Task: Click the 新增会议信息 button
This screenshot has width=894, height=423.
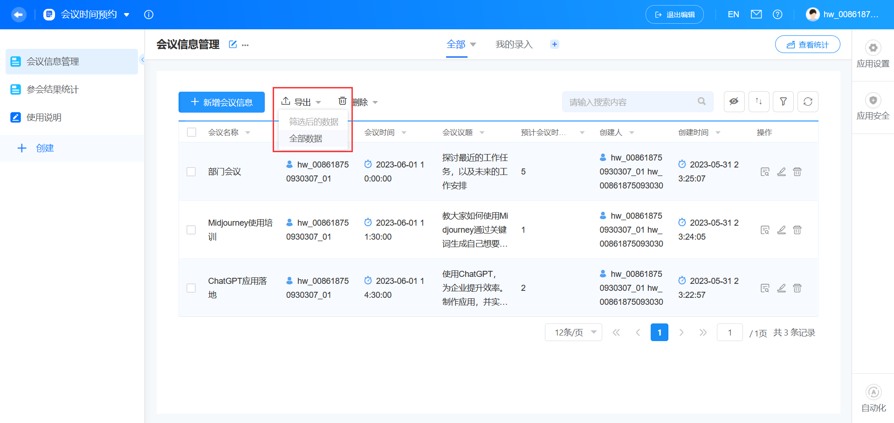Action: (x=221, y=102)
